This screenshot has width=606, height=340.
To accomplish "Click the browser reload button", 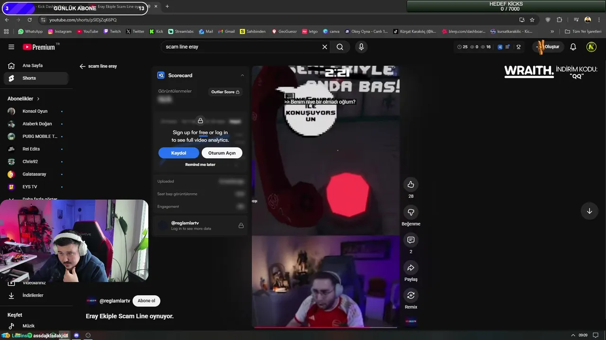I will click(x=29, y=20).
